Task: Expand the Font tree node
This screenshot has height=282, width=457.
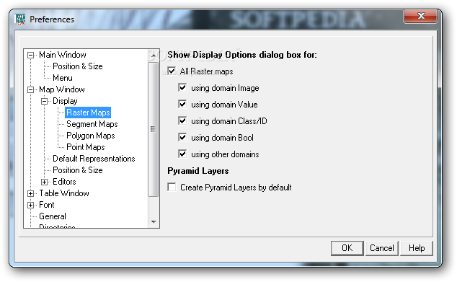Action: pyautogui.click(x=30, y=206)
